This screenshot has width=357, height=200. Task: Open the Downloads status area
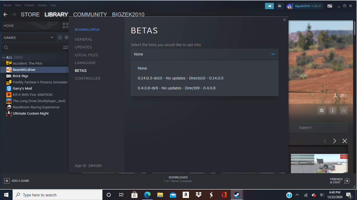(178, 179)
